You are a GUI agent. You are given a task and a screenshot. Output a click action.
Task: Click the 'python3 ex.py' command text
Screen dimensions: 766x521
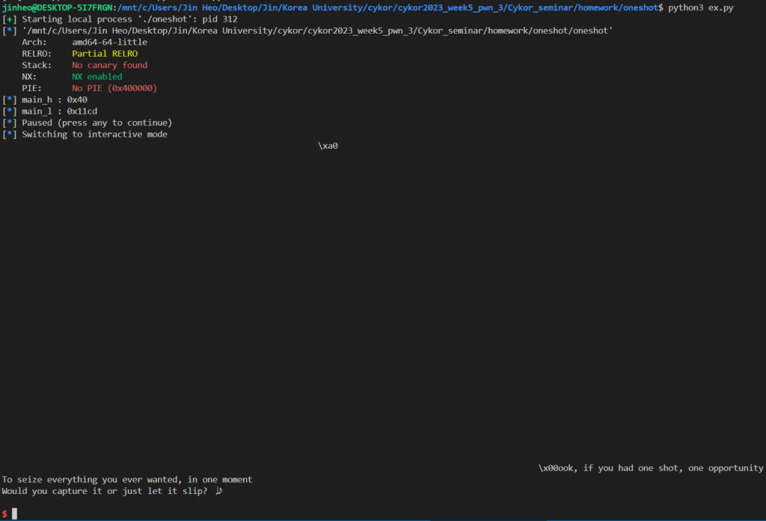[700, 7]
